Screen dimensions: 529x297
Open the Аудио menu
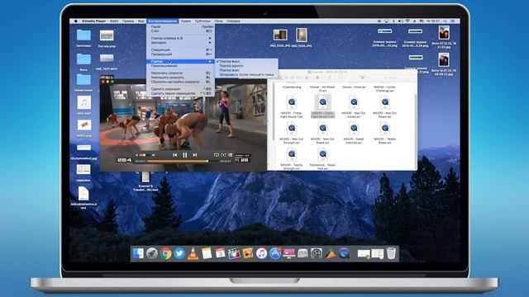point(186,21)
